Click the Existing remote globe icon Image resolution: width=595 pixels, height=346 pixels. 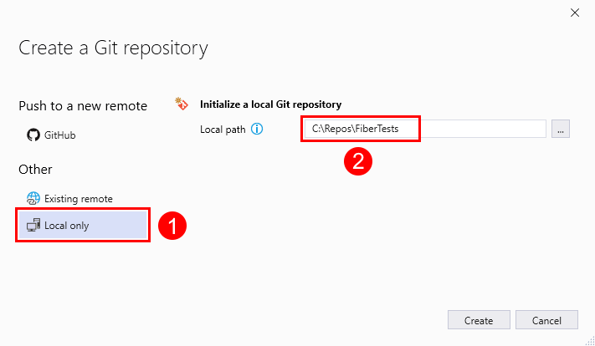[33, 199]
